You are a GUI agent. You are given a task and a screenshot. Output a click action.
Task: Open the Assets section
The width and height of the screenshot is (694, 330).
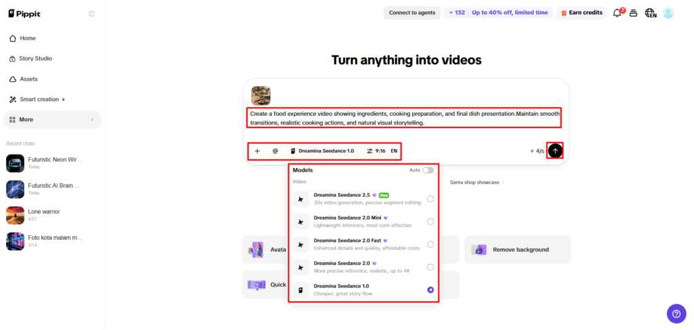coord(52,79)
